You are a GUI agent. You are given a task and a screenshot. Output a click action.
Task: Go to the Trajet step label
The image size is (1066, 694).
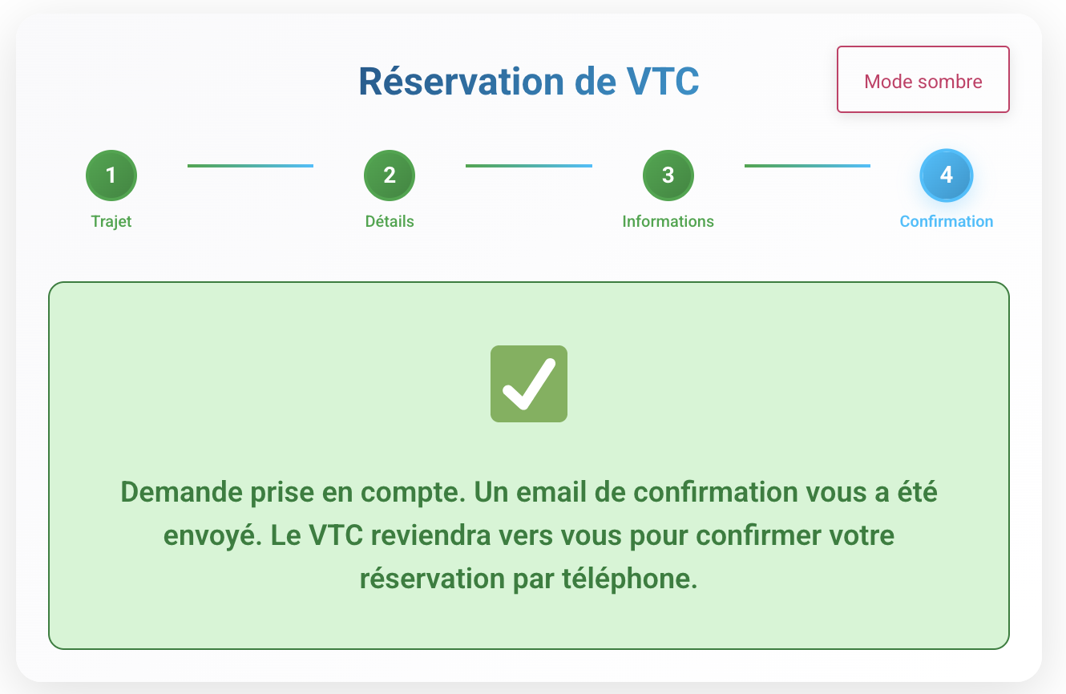tap(111, 222)
